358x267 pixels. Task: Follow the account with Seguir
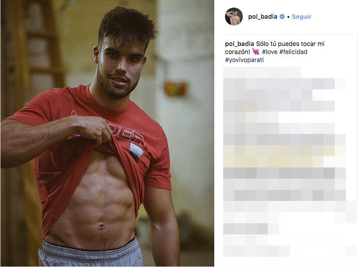[301, 17]
